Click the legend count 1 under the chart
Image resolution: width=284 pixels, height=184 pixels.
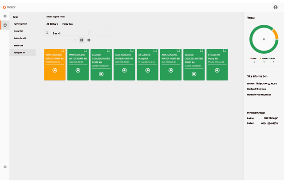[x=264, y=62]
